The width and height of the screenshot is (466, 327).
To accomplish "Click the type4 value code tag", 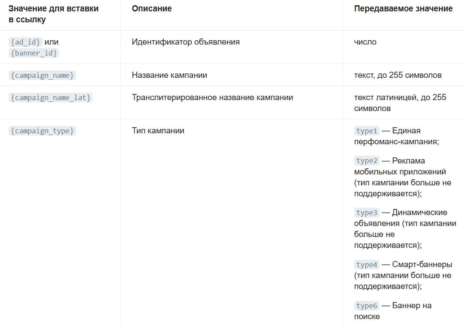I will coord(366,264).
